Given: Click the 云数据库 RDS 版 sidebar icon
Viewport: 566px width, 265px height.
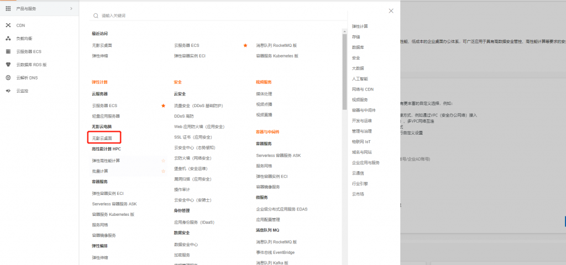Looking at the screenshot, I should click(8, 65).
